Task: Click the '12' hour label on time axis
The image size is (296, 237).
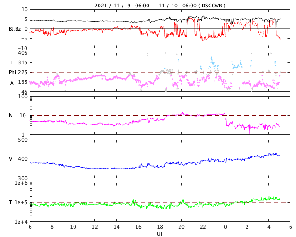Action: [x=95, y=227]
